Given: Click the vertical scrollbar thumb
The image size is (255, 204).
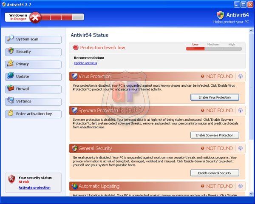Looking at the screenshot, I should 251,86.
